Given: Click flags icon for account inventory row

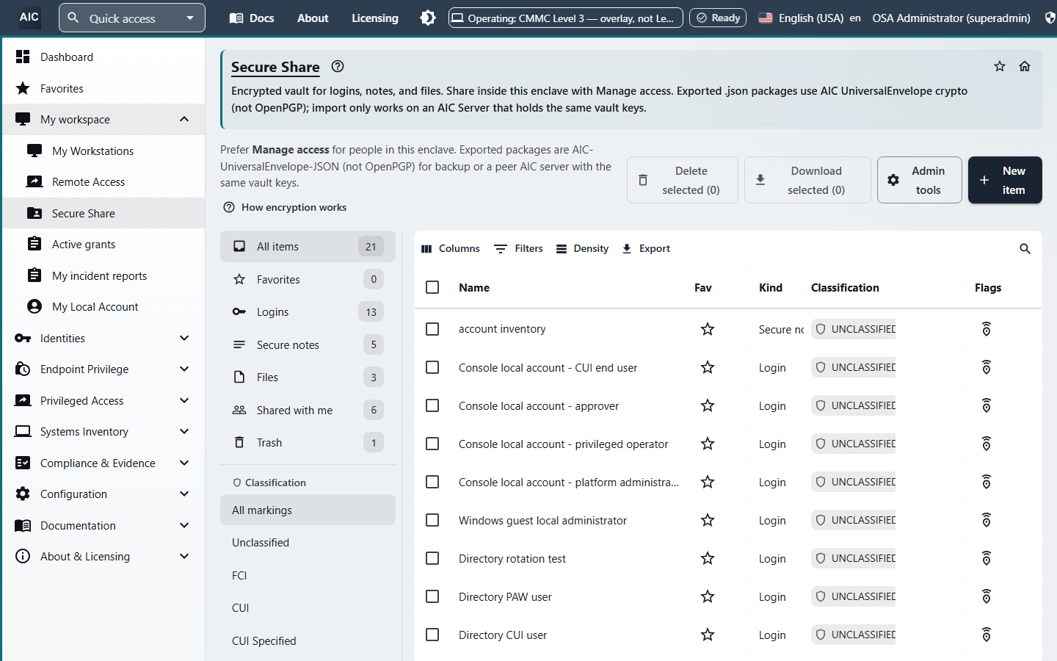Looking at the screenshot, I should click(987, 329).
